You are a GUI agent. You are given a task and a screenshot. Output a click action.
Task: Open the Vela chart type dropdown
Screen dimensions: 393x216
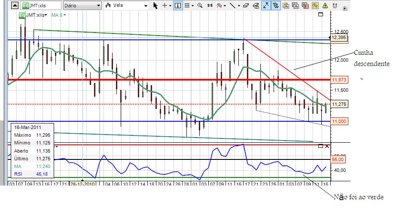[x=126, y=6]
